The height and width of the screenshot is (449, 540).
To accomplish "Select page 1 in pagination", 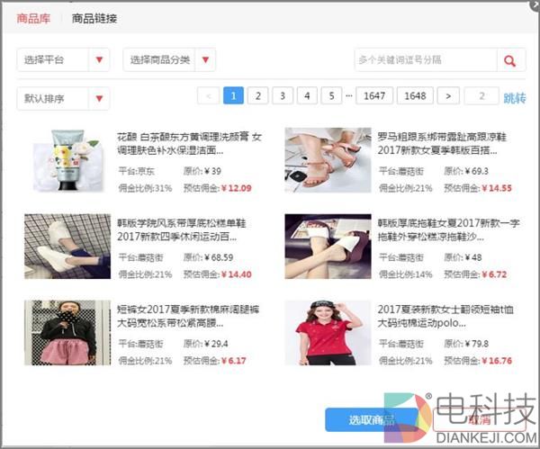I will click(233, 95).
